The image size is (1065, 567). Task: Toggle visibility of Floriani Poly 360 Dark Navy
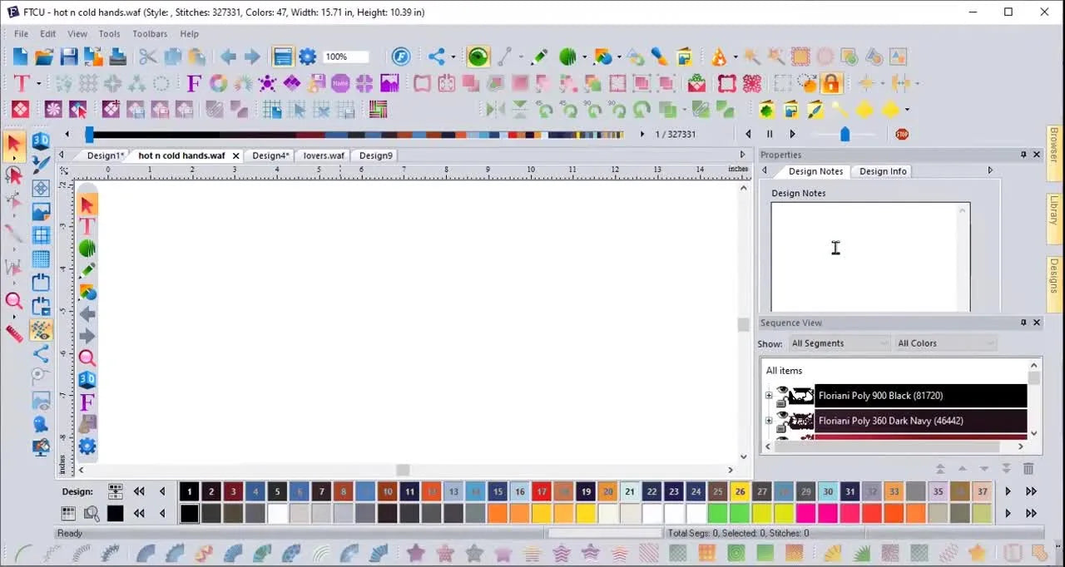click(782, 416)
